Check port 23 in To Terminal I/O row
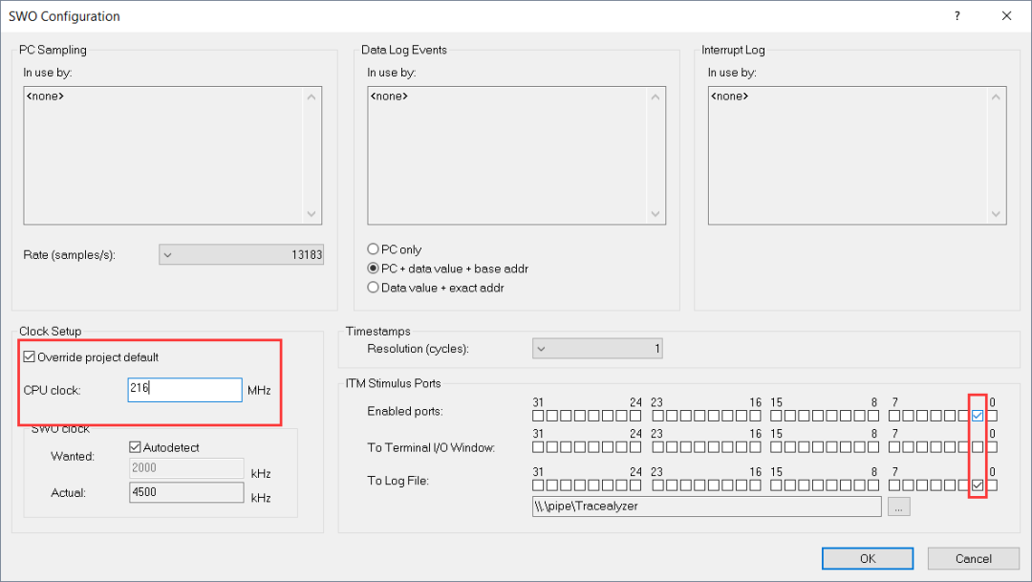This screenshot has height=582, width=1032. coord(657,447)
